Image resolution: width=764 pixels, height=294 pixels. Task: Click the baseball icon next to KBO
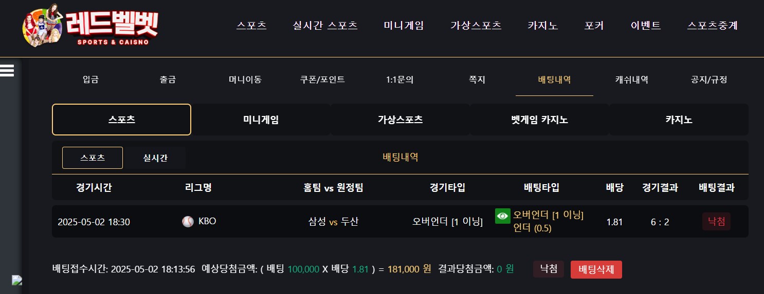point(188,222)
